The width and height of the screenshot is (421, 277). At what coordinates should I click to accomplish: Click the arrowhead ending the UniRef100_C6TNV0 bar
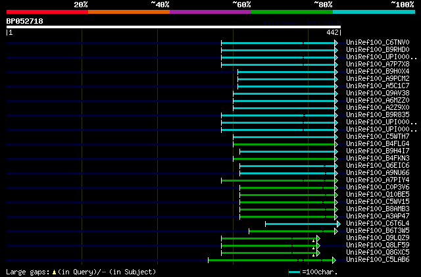(x=336, y=43)
